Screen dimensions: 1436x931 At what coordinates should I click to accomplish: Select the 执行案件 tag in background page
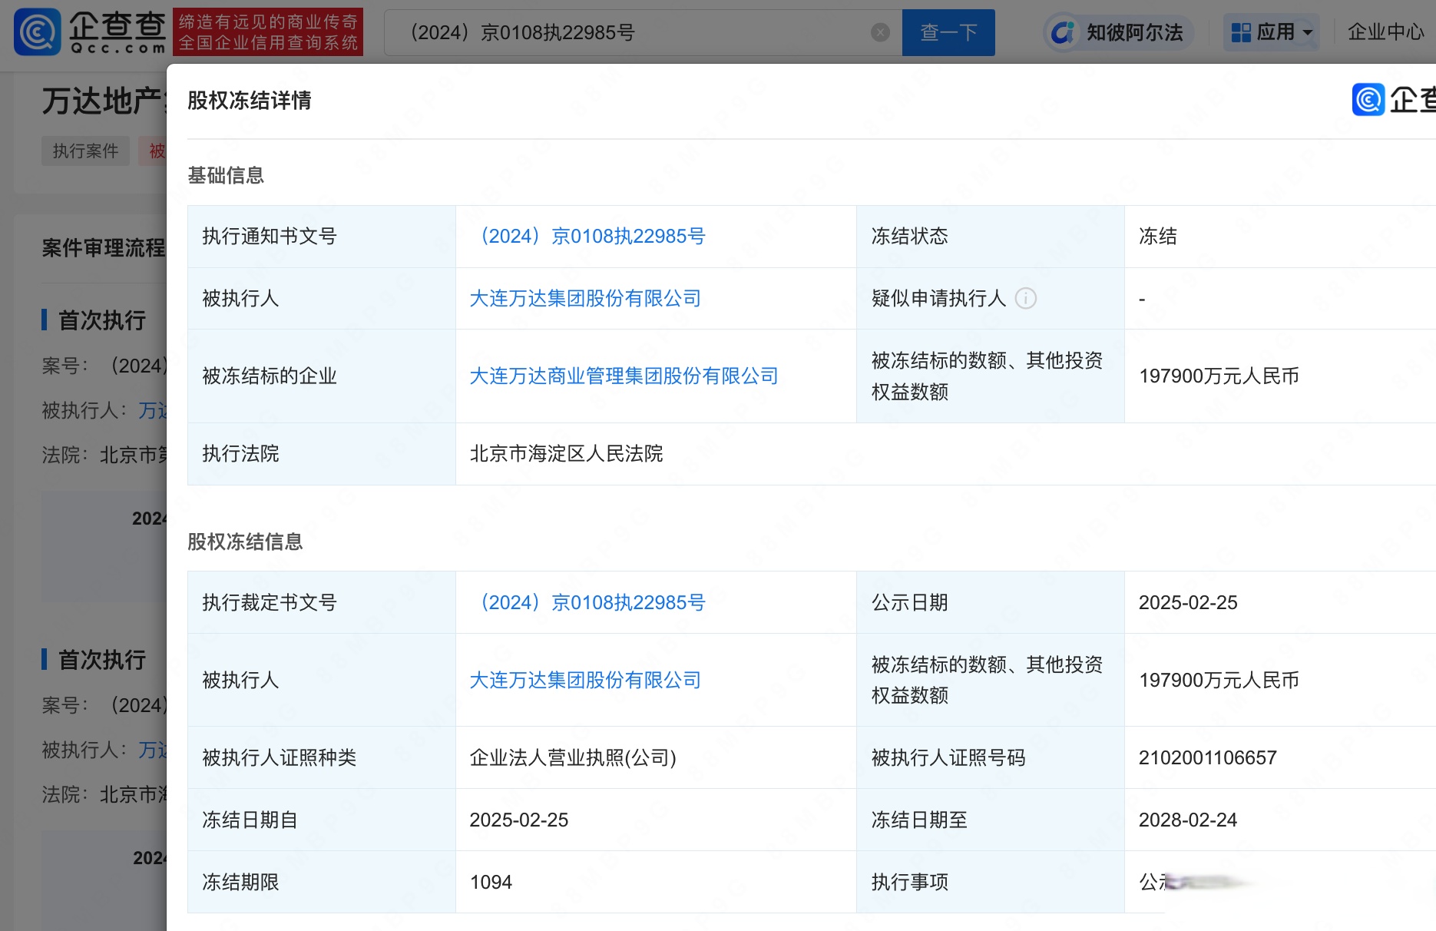(85, 151)
